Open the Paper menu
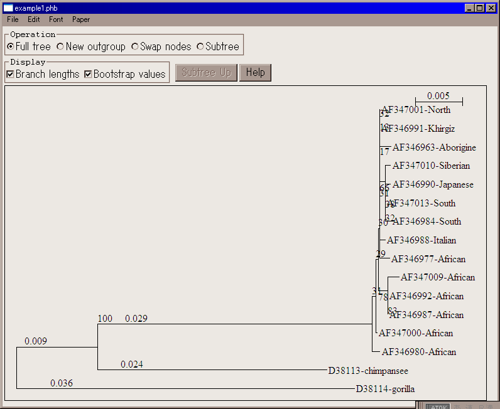The height and width of the screenshot is (409, 500). [x=81, y=19]
